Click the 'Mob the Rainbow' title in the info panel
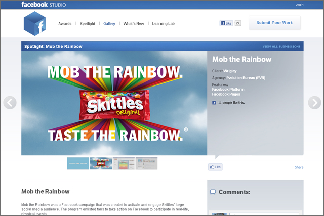Screen dimensions: 324x216 click(242, 59)
